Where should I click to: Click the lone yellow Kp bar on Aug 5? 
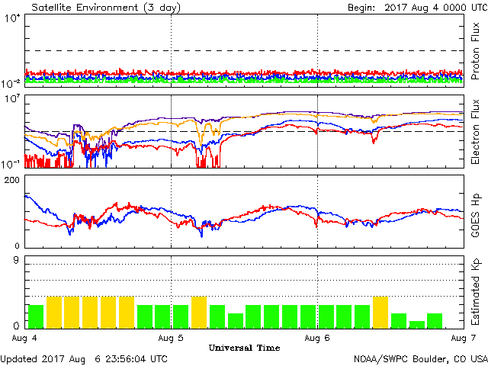pyautogui.click(x=199, y=313)
